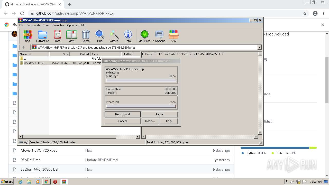Viewport: 329px width, 185px height.
Task: Open Movie_HEVC_720p.bat file link
Action: [x=39, y=150]
